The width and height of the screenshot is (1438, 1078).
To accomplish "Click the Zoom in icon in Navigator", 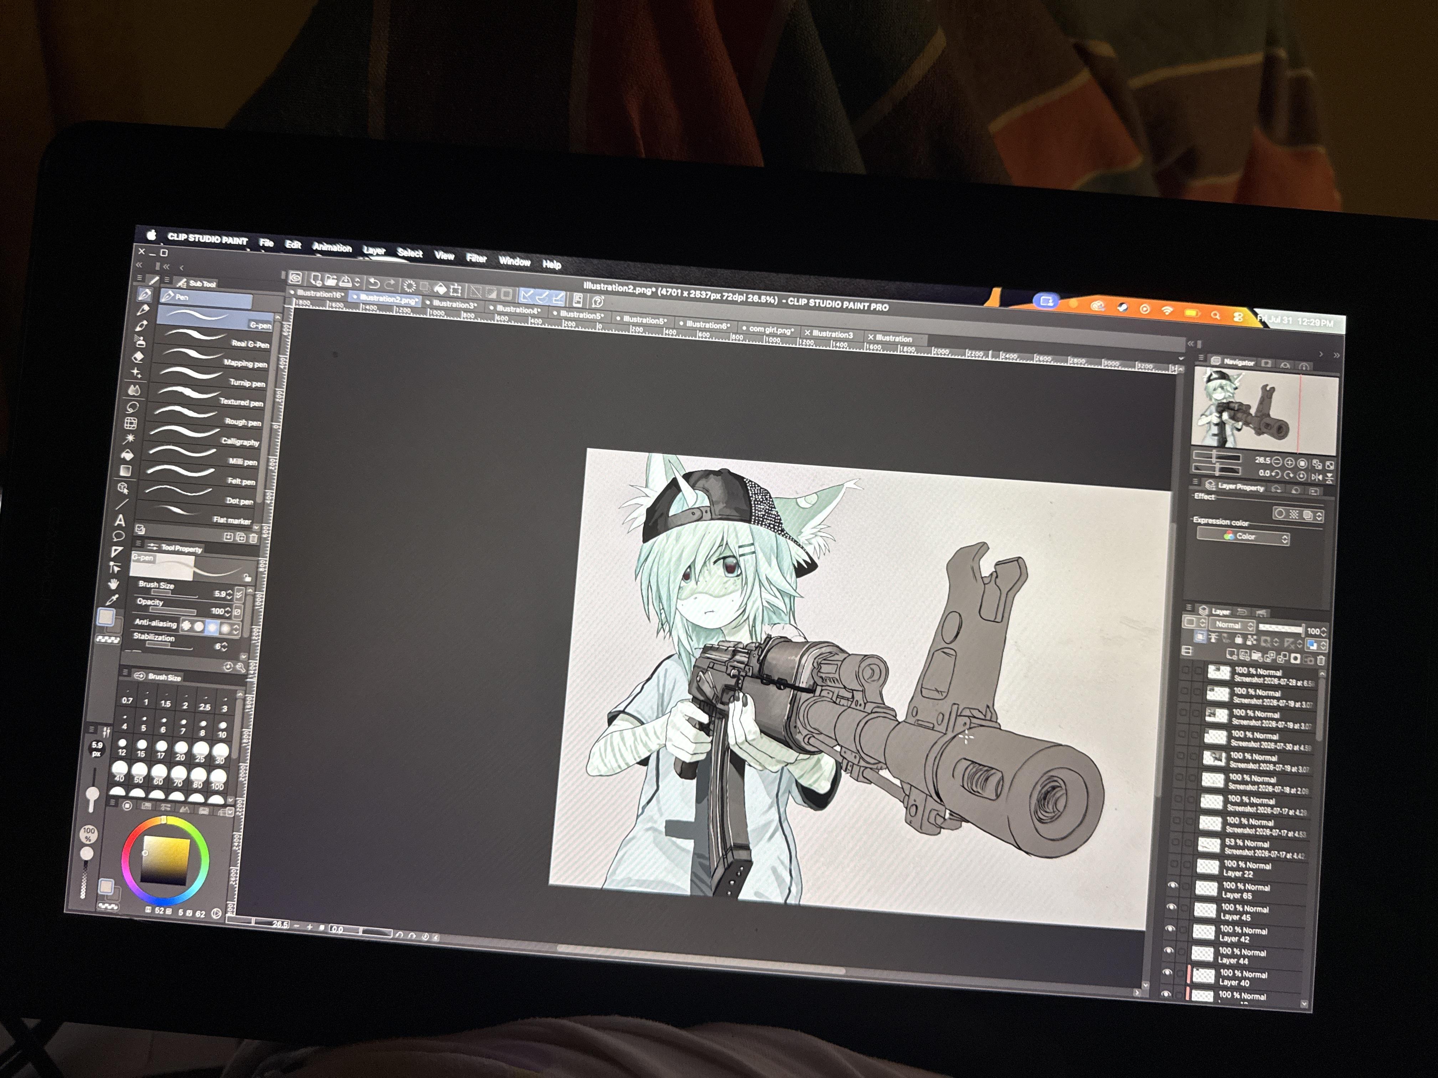I will [x=1289, y=463].
